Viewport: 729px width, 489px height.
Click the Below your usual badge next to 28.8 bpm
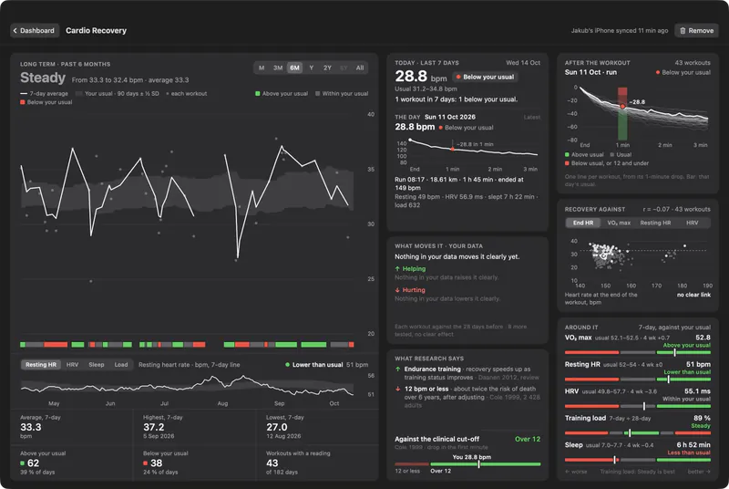485,77
